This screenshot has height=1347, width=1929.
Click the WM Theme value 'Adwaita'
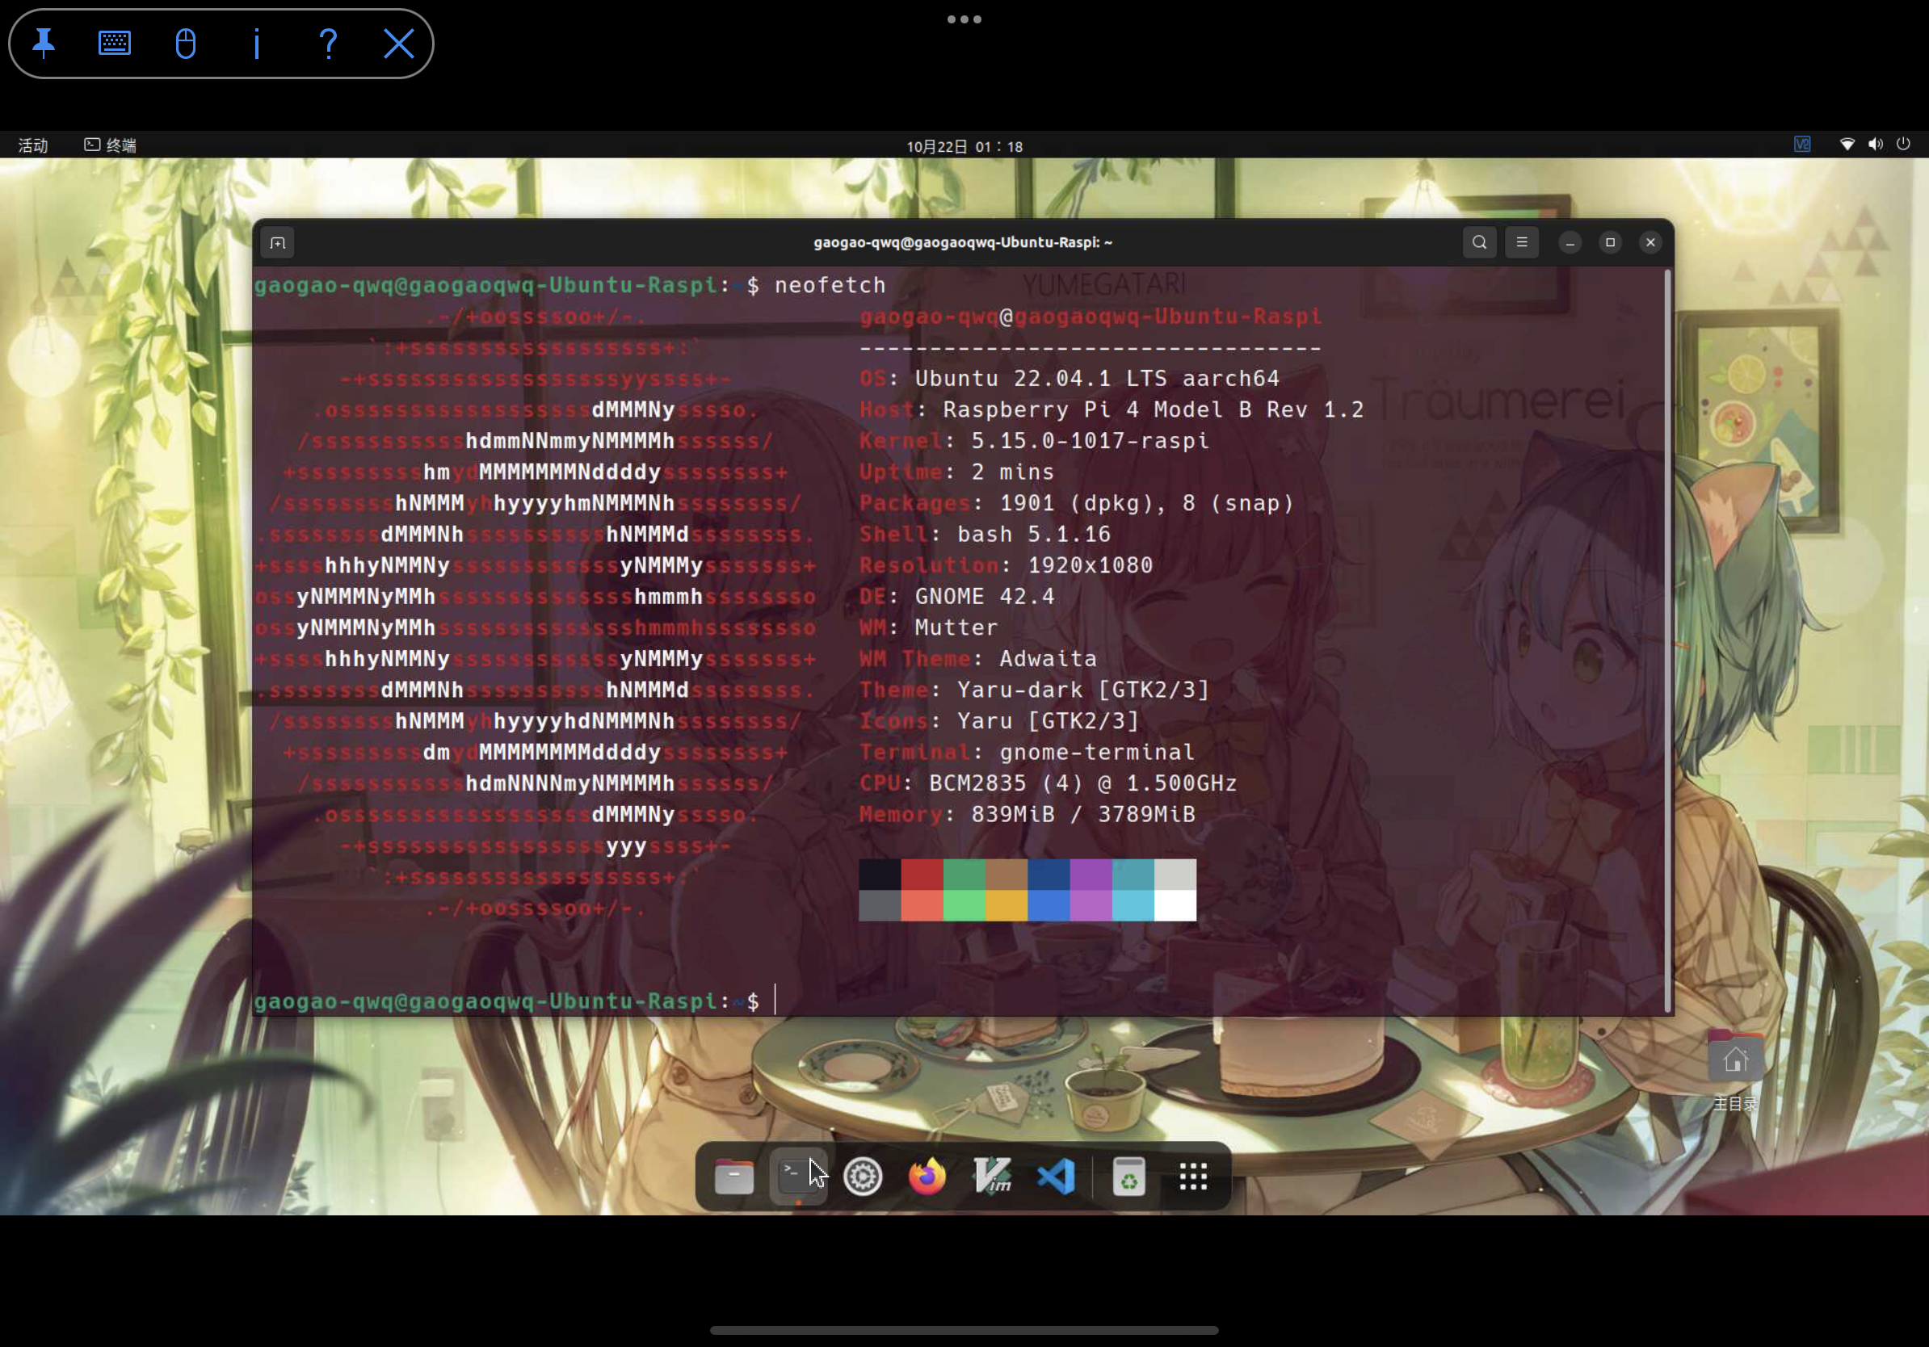pos(1048,658)
